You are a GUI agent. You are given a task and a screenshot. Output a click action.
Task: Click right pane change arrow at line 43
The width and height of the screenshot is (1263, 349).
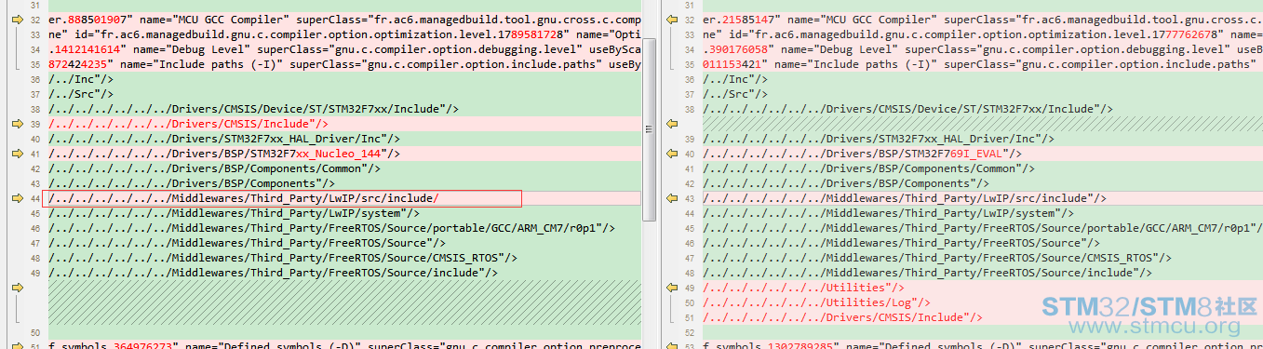[672, 198]
